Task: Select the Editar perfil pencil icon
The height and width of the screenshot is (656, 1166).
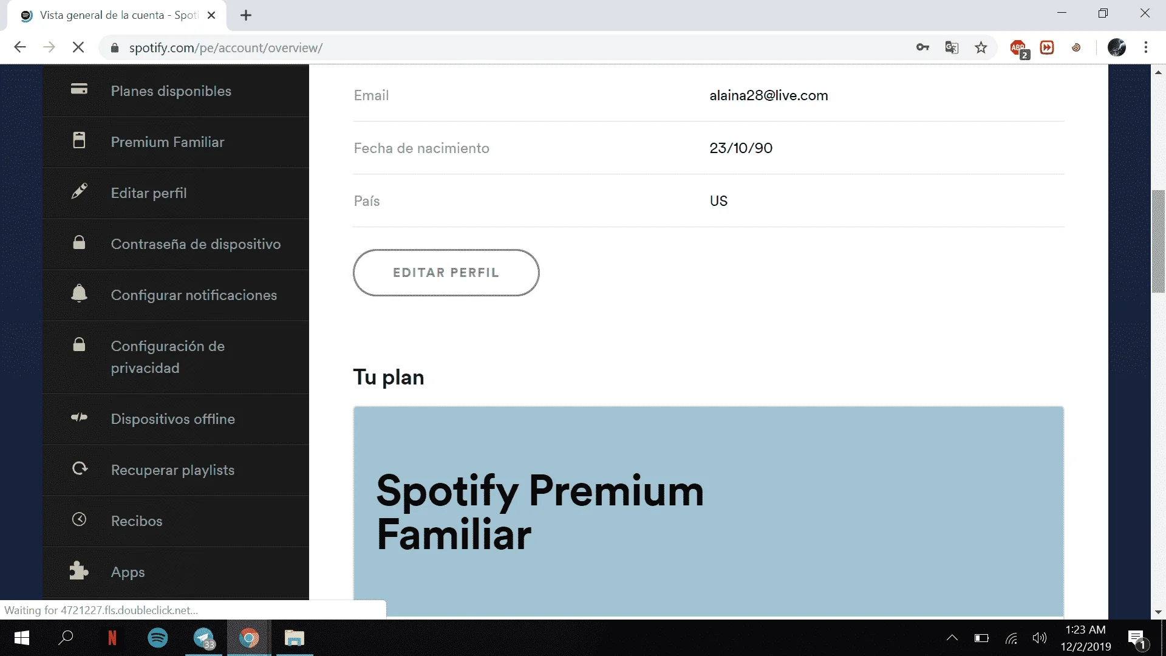Action: coord(79,191)
